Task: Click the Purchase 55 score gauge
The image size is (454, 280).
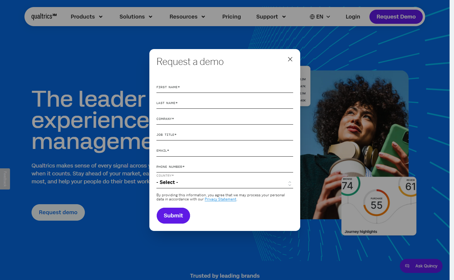Action: pyautogui.click(x=377, y=203)
